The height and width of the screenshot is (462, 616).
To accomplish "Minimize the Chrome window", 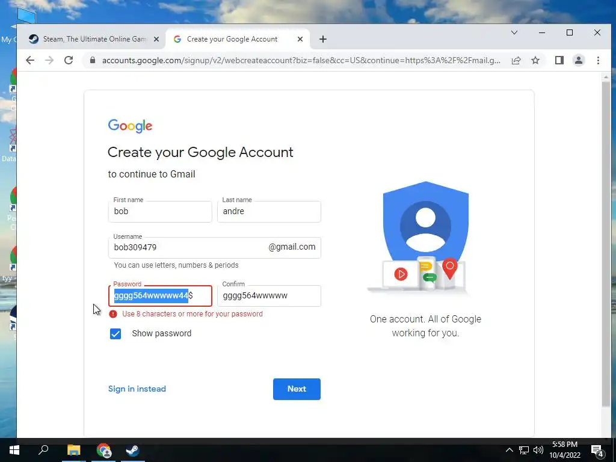I will click(x=542, y=32).
